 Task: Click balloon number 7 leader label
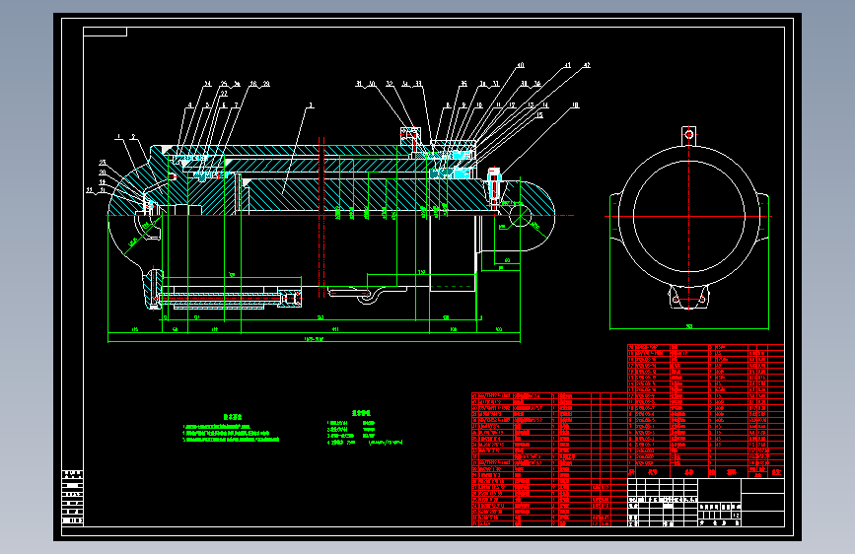[x=236, y=105]
